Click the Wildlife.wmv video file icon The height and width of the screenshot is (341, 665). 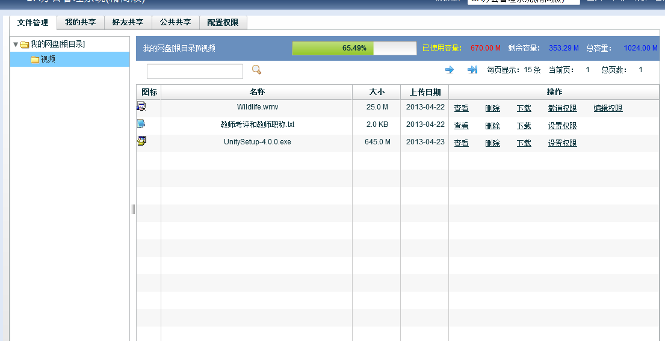pyautogui.click(x=141, y=106)
